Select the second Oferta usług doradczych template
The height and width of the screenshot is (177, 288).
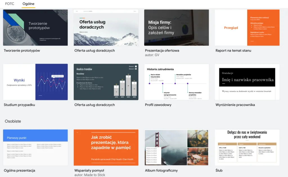pos(106,81)
